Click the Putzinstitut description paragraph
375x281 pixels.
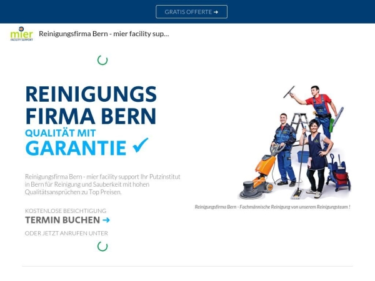point(102,184)
